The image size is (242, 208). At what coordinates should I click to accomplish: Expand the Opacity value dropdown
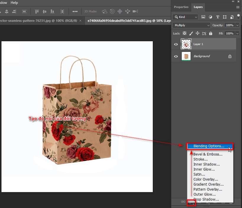tap(237, 25)
